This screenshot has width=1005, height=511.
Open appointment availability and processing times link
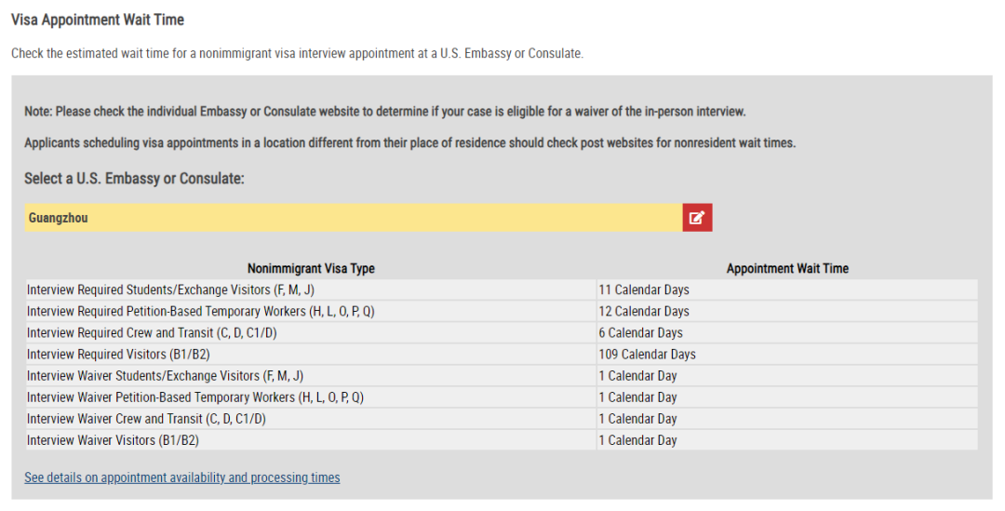pos(182,477)
